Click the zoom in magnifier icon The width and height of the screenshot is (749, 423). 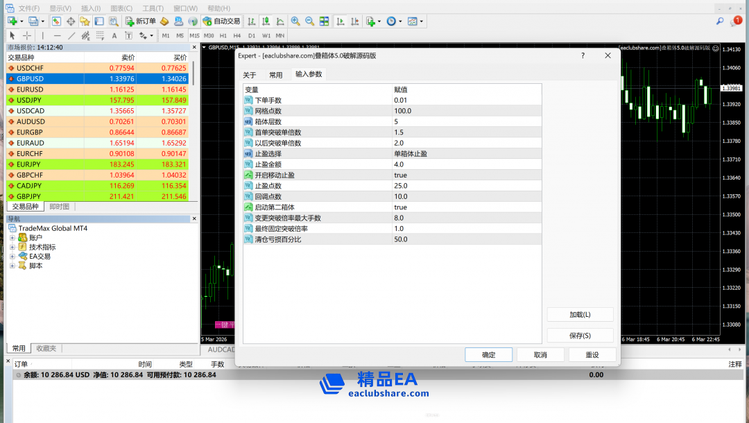(295, 21)
